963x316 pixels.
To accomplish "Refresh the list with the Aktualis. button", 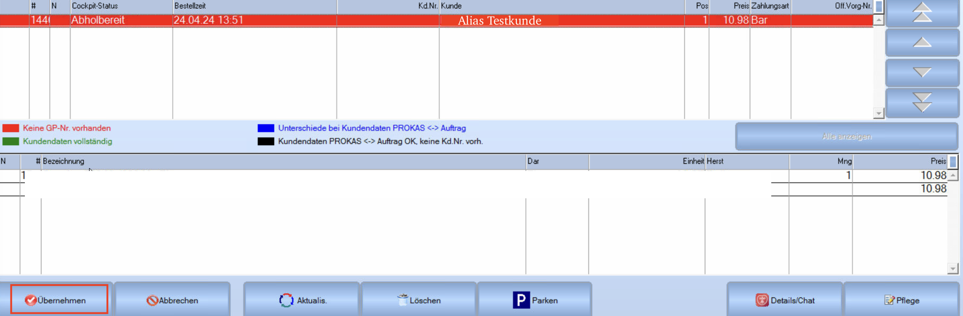I will click(302, 300).
